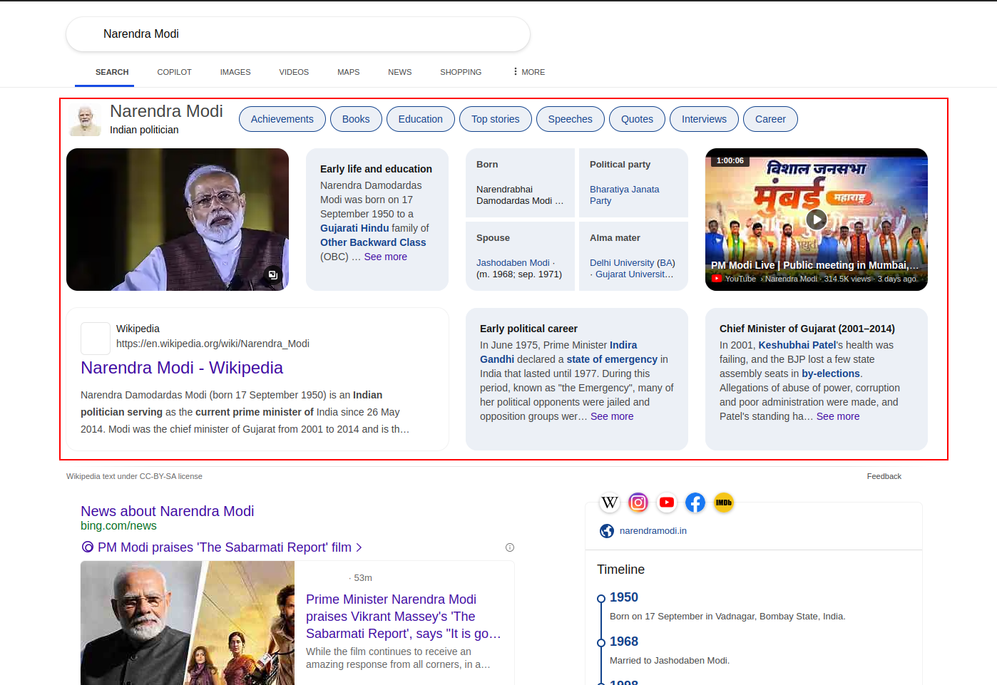Click the Indian politician subtitle
This screenshot has width=997, height=685.
pos(144,130)
